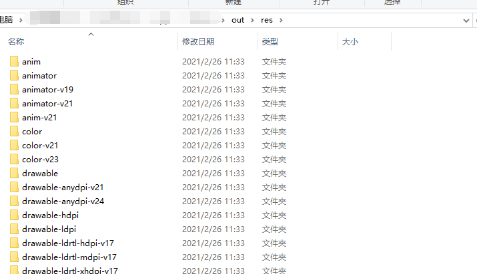Expand the chevron between out and res

tap(252, 21)
